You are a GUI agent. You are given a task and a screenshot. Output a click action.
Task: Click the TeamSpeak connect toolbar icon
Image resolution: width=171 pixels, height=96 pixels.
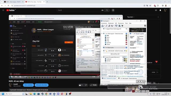pos(103,26)
